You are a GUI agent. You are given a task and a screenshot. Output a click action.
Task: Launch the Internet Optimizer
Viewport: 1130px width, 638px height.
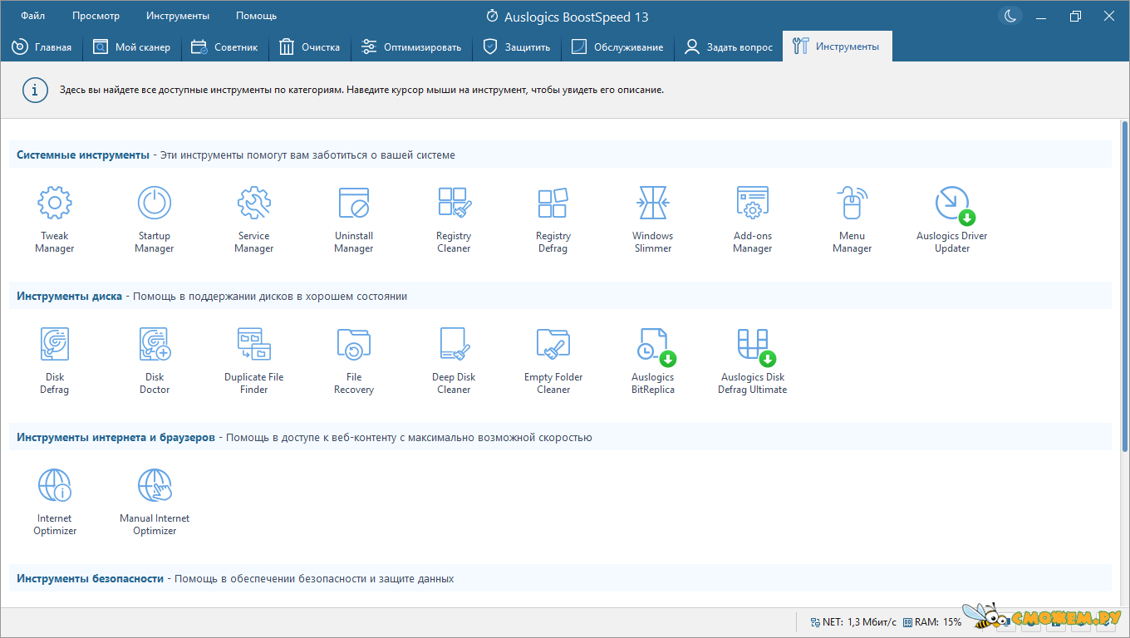[55, 502]
